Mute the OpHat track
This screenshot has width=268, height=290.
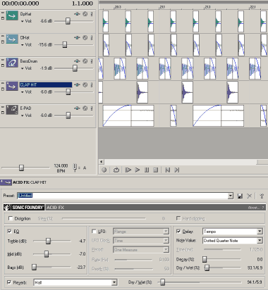click(x=85, y=14)
